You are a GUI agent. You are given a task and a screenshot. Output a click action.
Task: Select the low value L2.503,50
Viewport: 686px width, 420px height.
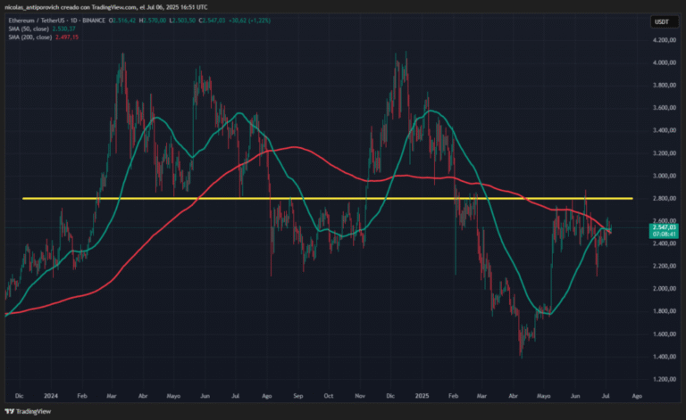(182, 21)
